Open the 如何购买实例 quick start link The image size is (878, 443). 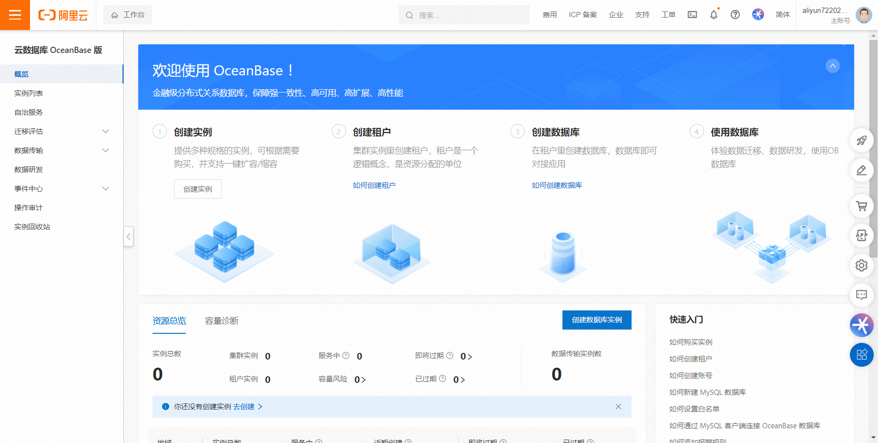pyautogui.click(x=691, y=342)
